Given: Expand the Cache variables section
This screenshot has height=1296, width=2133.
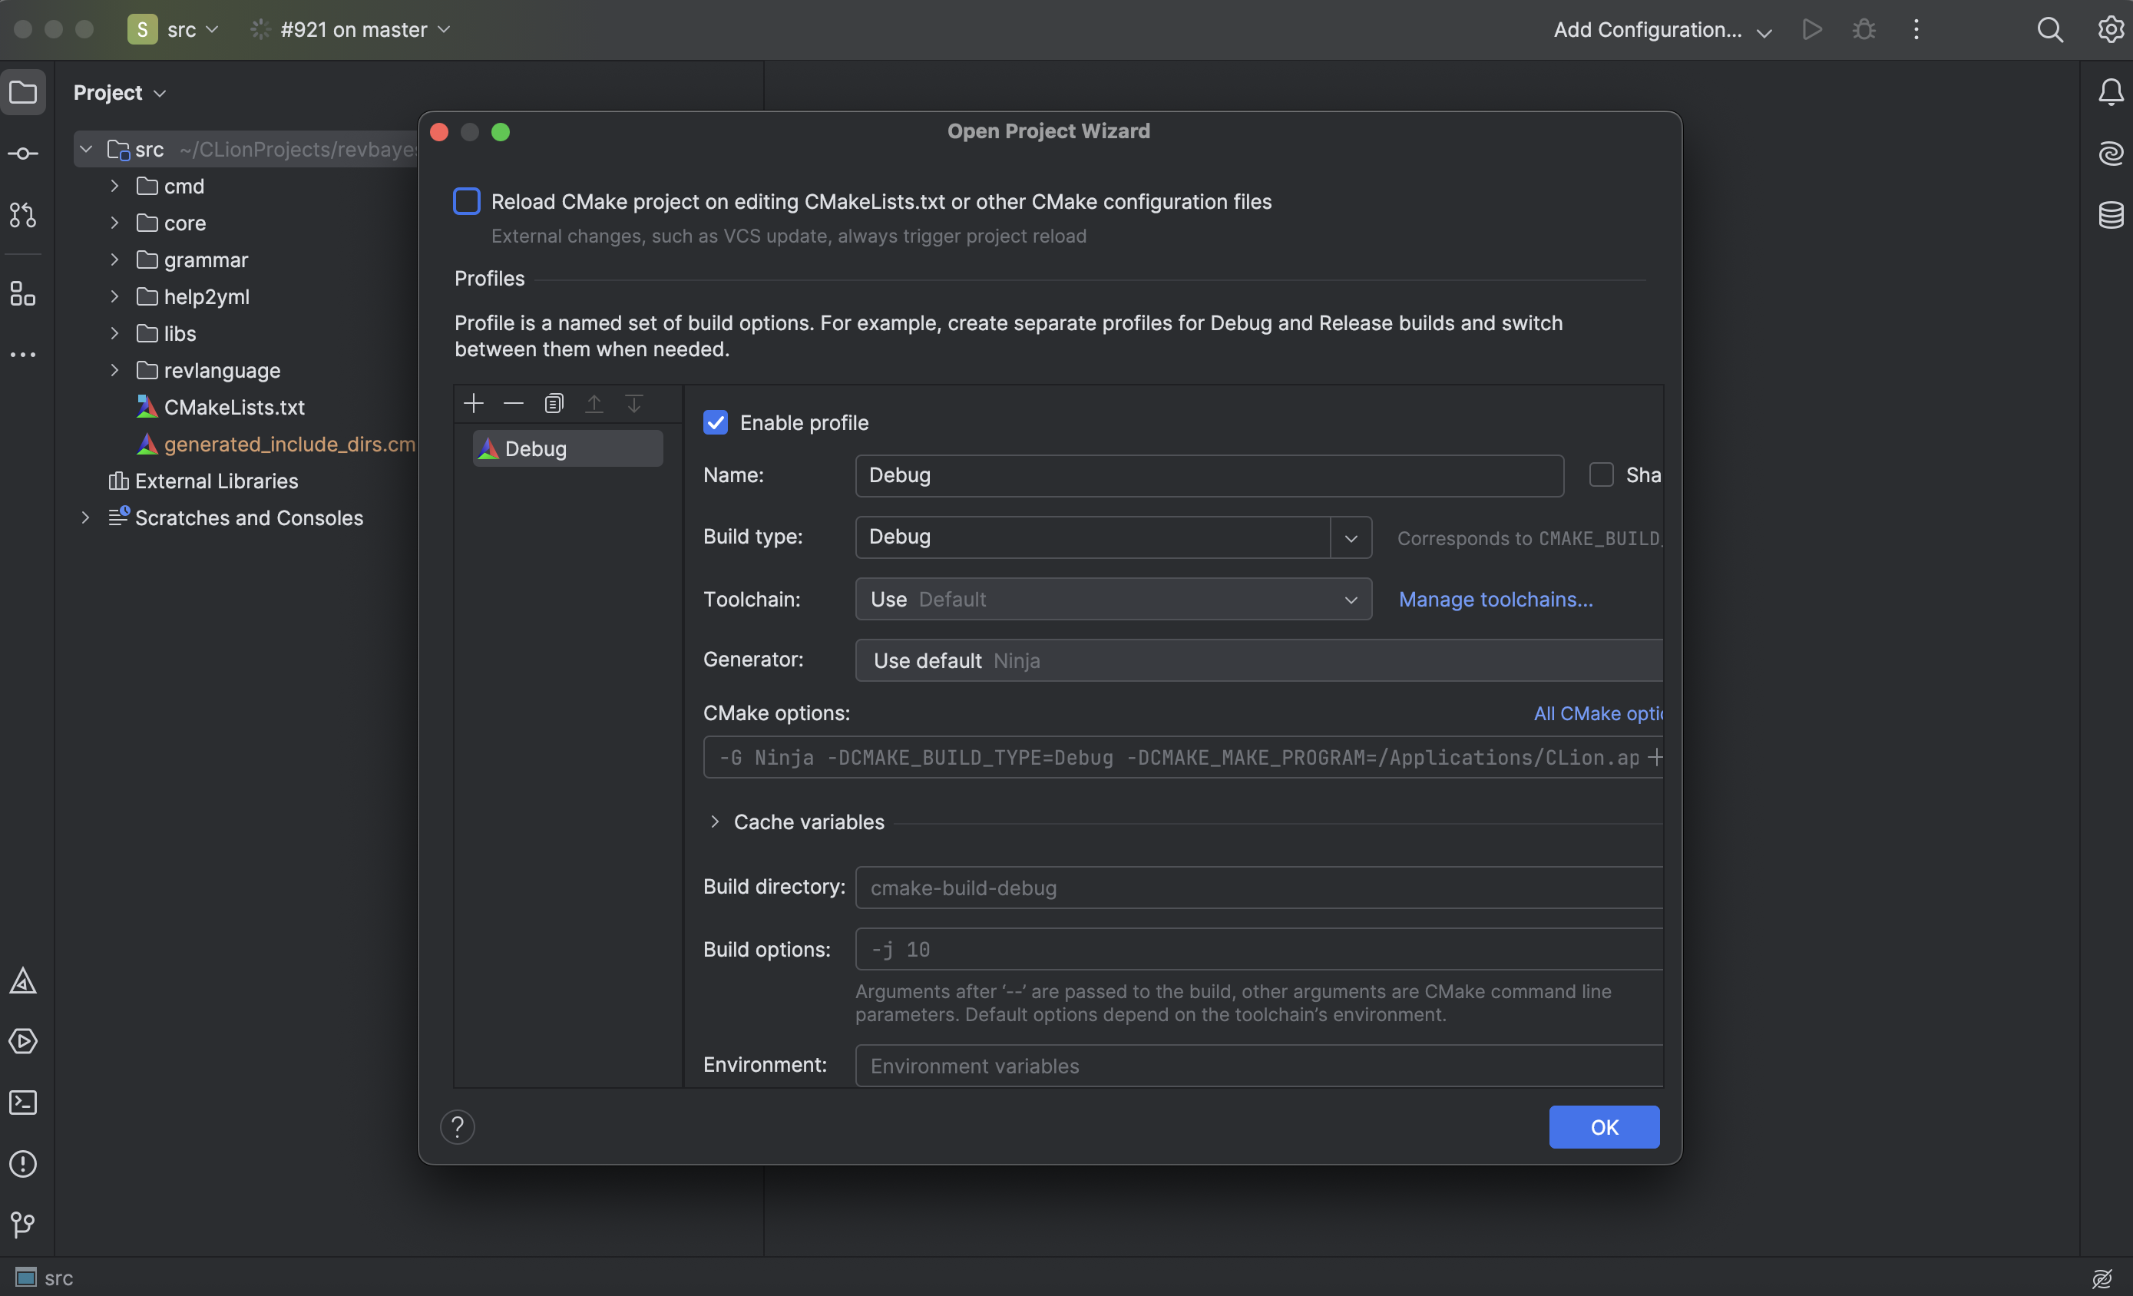Looking at the screenshot, I should [715, 822].
